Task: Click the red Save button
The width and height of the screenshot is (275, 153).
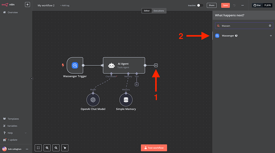Action: point(225,5)
